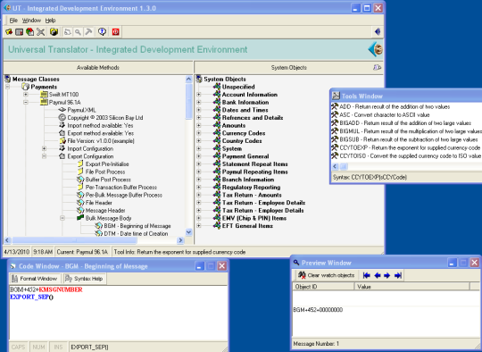The width and height of the screenshot is (482, 352).
Task: Click the yellow-black shield toolbar icon
Action: (54, 31)
